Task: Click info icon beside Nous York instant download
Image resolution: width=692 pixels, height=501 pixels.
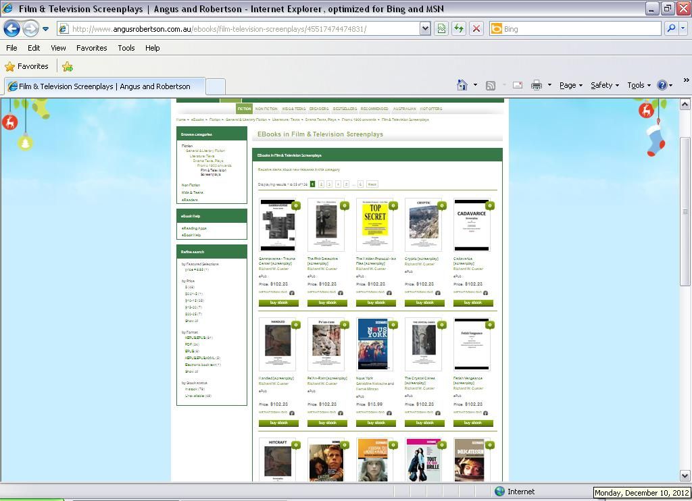Action: (389, 413)
